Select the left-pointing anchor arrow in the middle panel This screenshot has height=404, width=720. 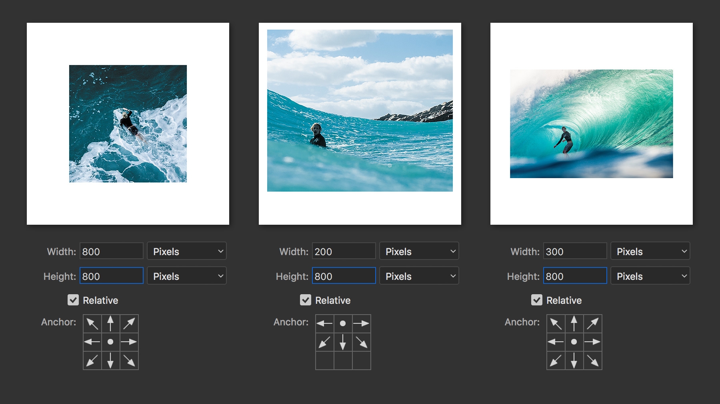pyautogui.click(x=324, y=323)
